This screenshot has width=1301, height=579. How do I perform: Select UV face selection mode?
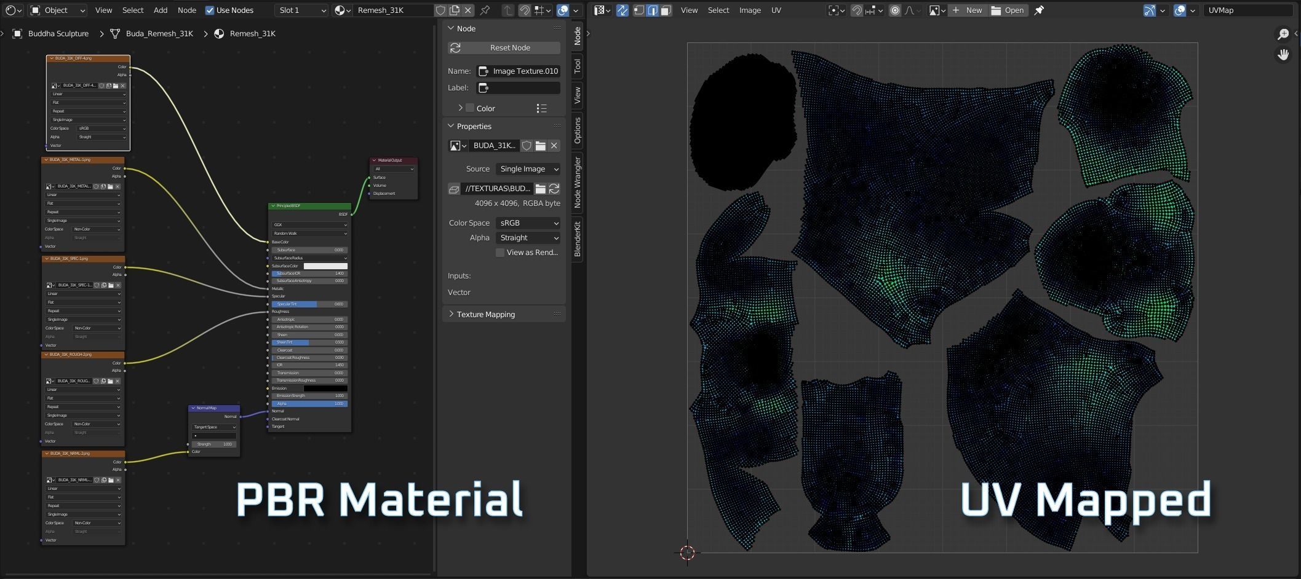pyautogui.click(x=666, y=10)
